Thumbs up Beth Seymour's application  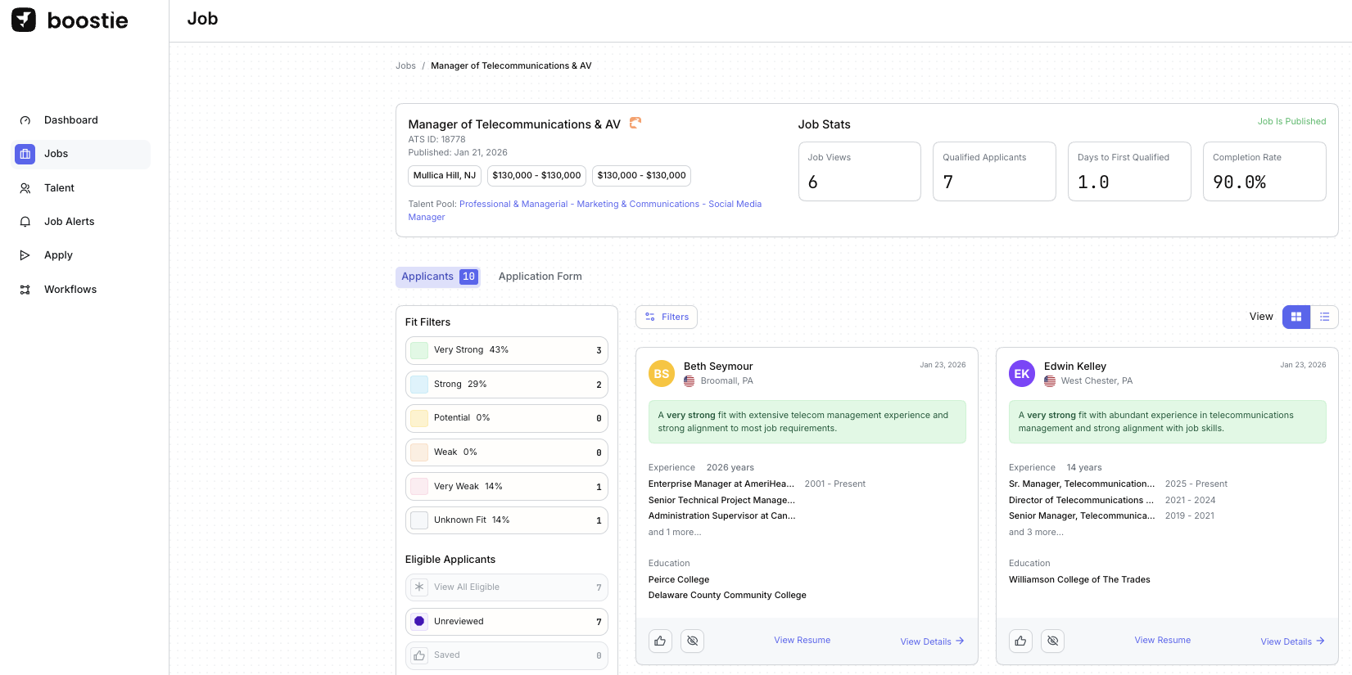click(660, 641)
